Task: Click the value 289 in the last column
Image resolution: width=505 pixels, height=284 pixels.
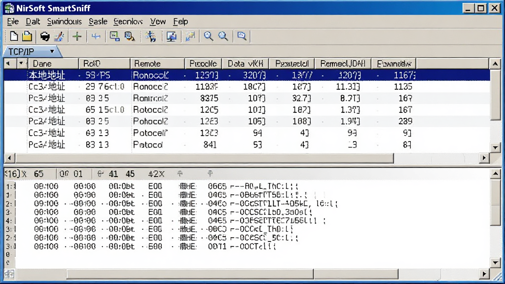Action: (x=405, y=121)
